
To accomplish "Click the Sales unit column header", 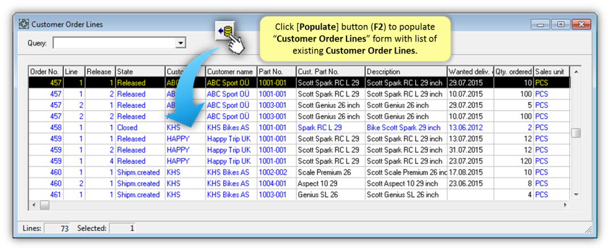I will click(551, 72).
